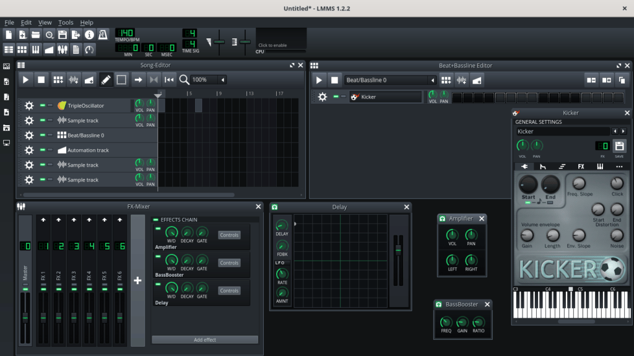Image resolution: width=634 pixels, height=356 pixels.
Task: Click the Add effect button
Action: click(x=205, y=340)
